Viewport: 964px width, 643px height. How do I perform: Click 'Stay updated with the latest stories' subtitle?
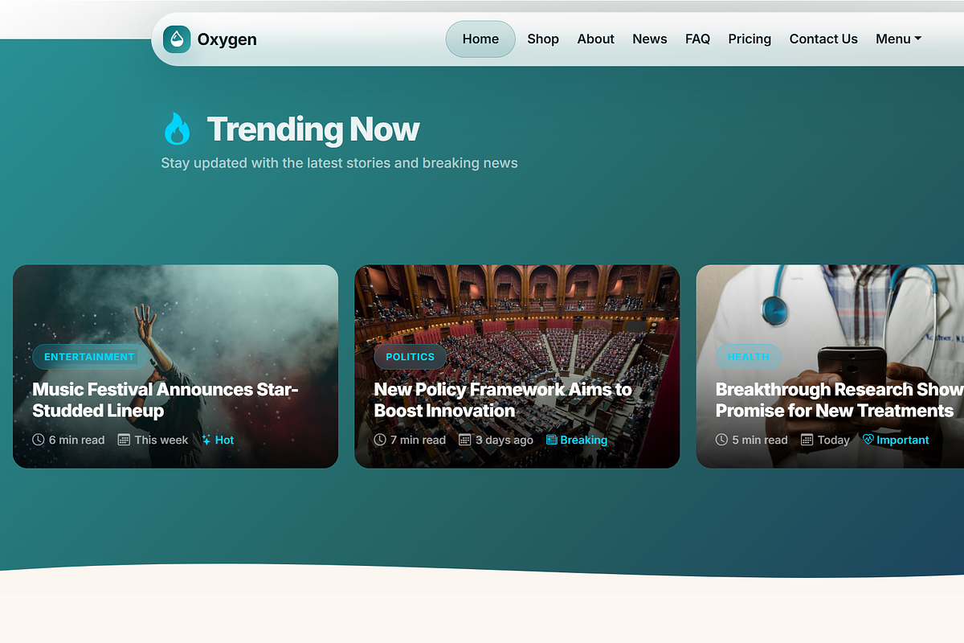pyautogui.click(x=339, y=163)
